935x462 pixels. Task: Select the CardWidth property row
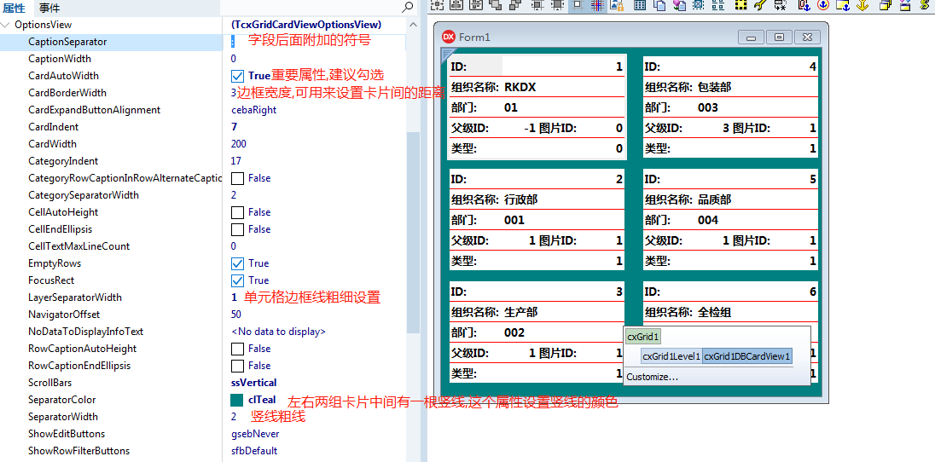click(x=111, y=144)
